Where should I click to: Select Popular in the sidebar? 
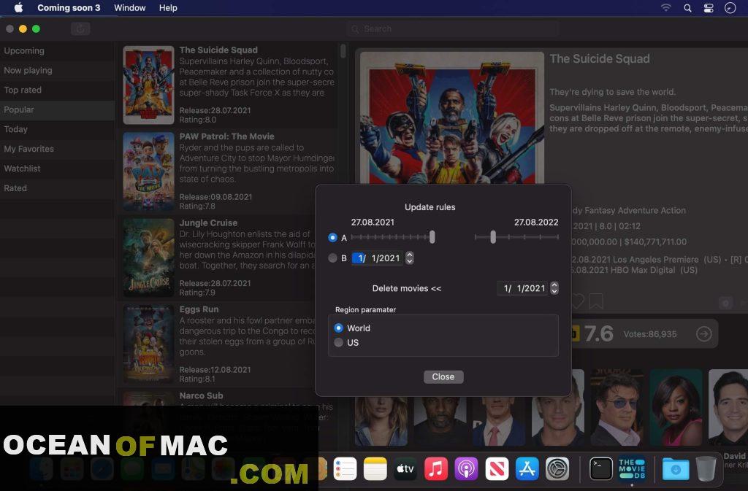tap(57, 109)
